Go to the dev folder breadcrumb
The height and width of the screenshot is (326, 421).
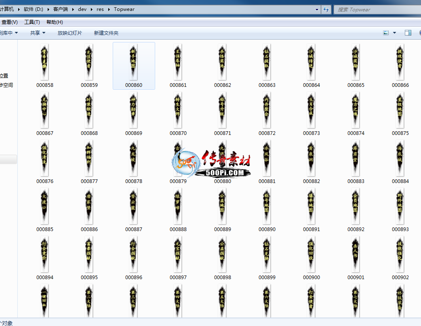(82, 9)
